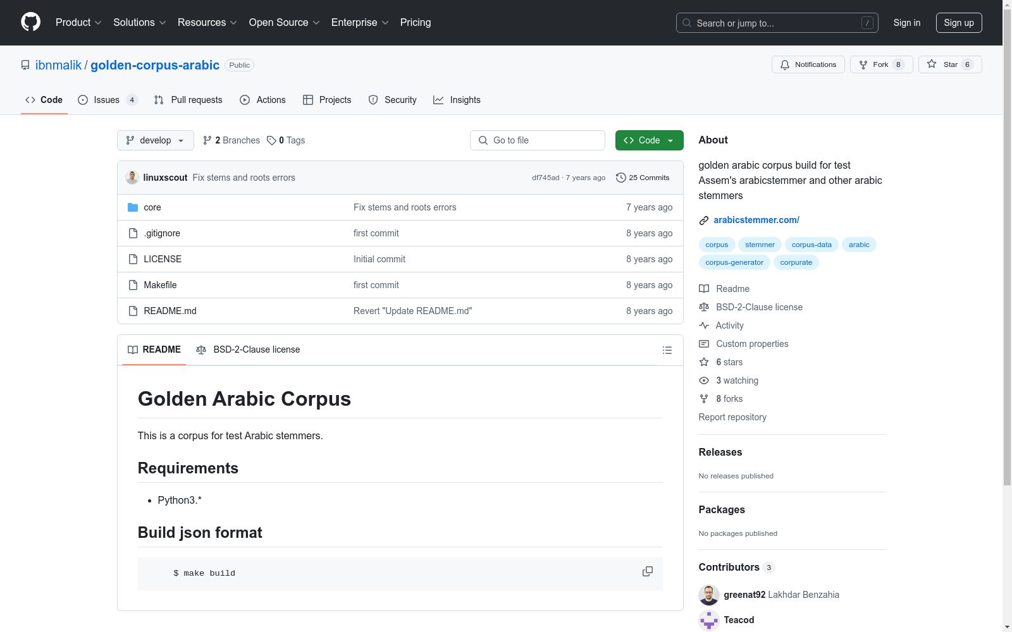Click the ibnmalik owner link

[x=58, y=65]
